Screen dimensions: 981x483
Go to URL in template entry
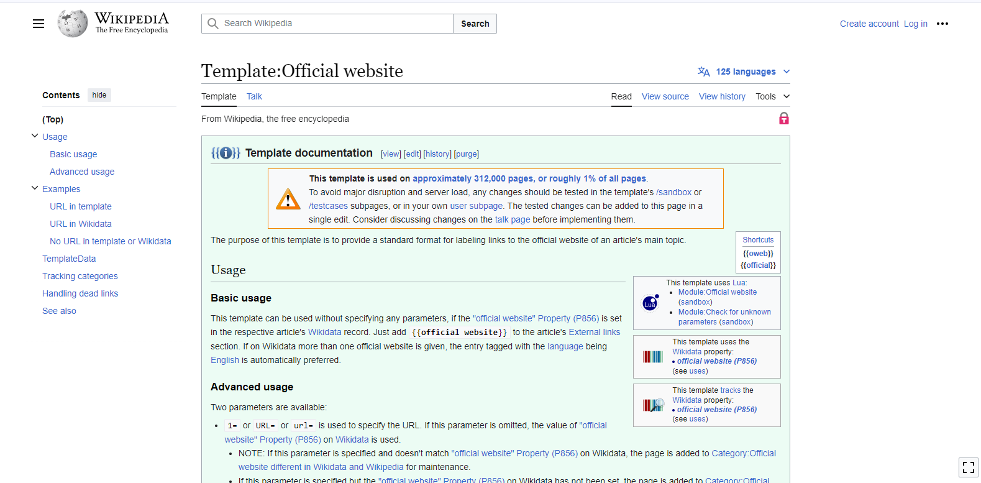coord(81,206)
